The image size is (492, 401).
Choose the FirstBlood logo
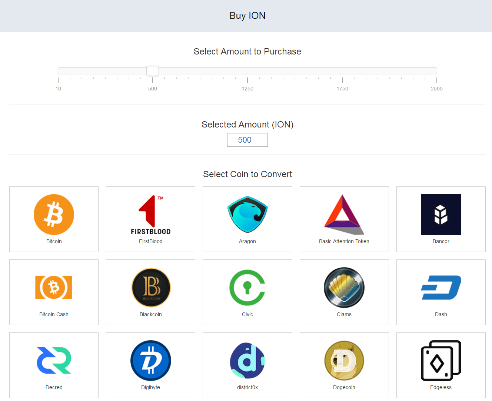[x=151, y=215]
